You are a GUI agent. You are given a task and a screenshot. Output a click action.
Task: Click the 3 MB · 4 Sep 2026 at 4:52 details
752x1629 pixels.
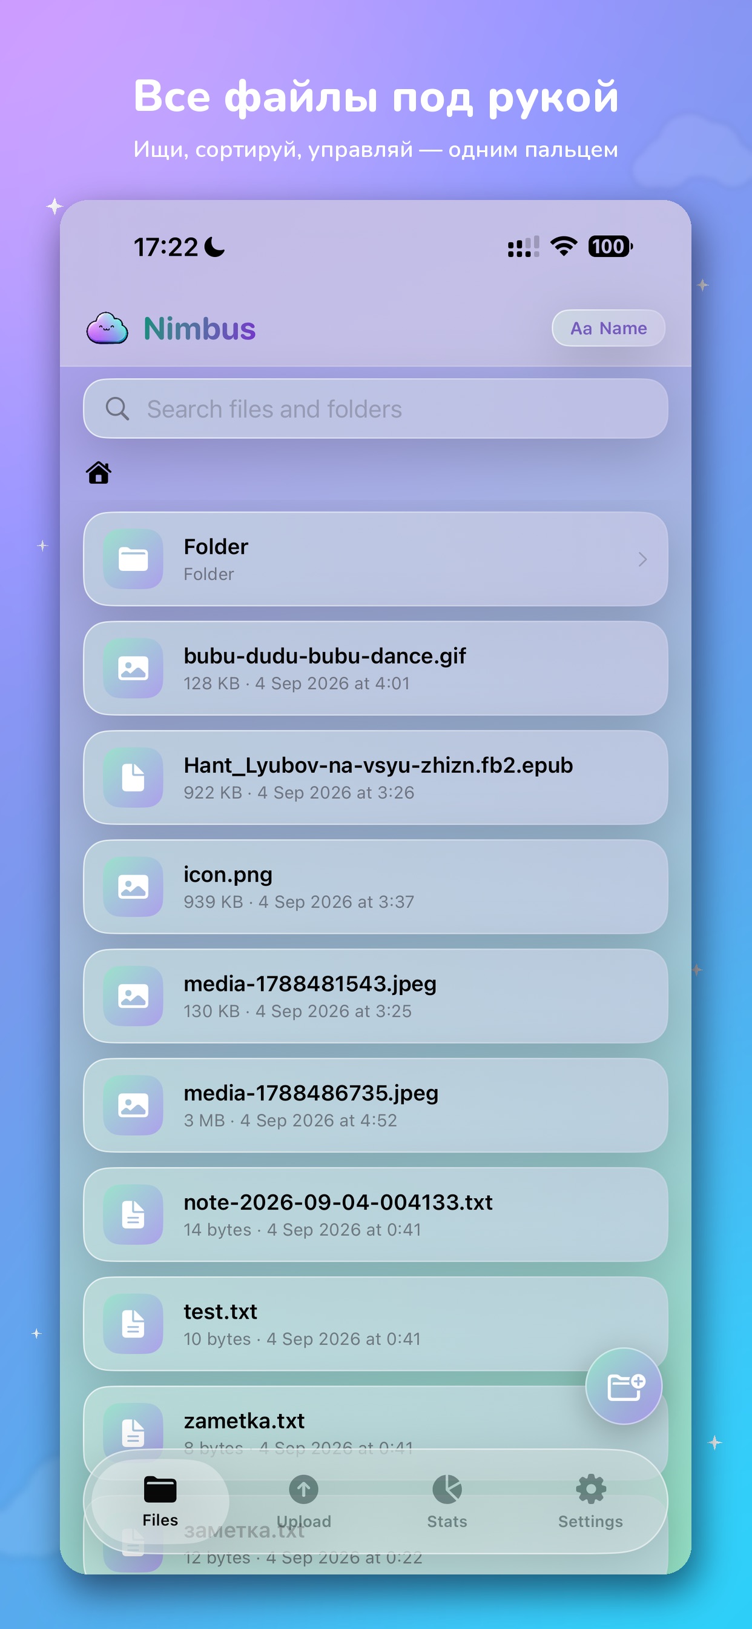(x=290, y=1121)
